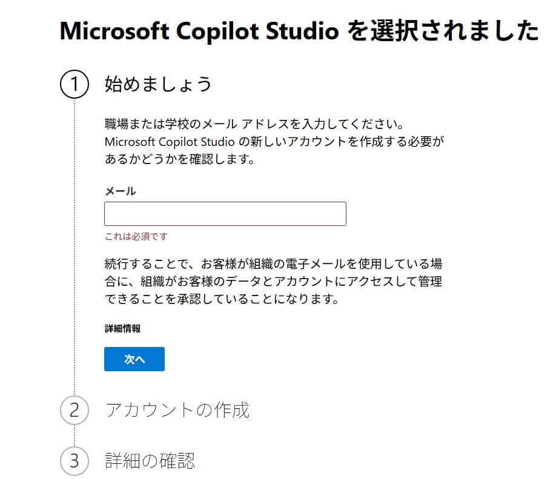Click the step 3 circle icon

point(74,461)
